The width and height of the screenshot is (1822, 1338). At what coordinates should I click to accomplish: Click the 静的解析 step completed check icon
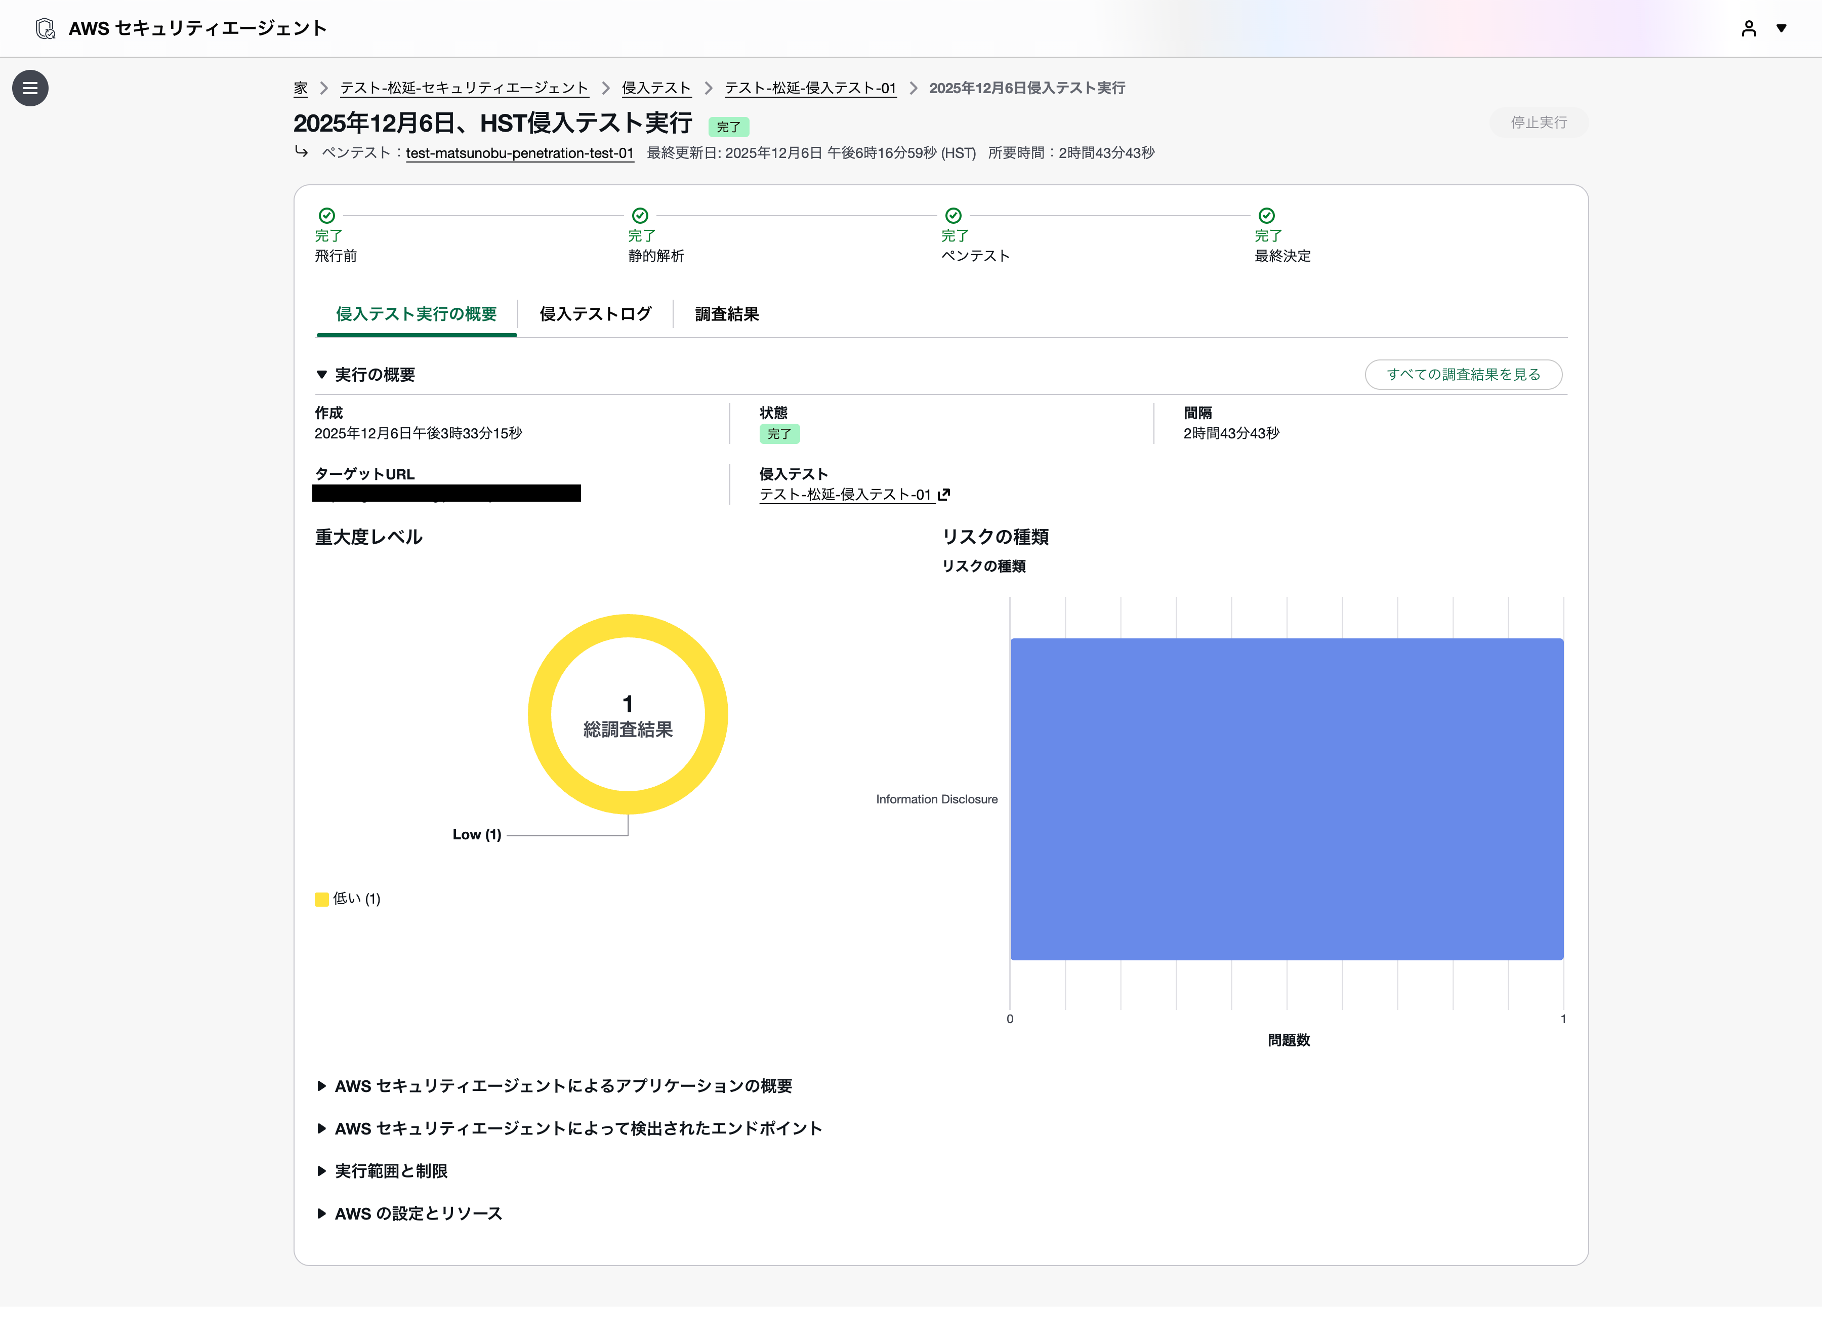(x=640, y=216)
